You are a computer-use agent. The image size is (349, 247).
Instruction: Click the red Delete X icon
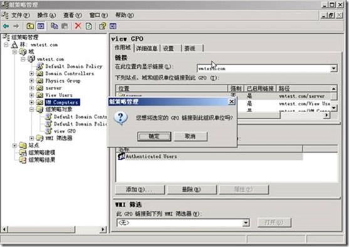tap(78, 26)
